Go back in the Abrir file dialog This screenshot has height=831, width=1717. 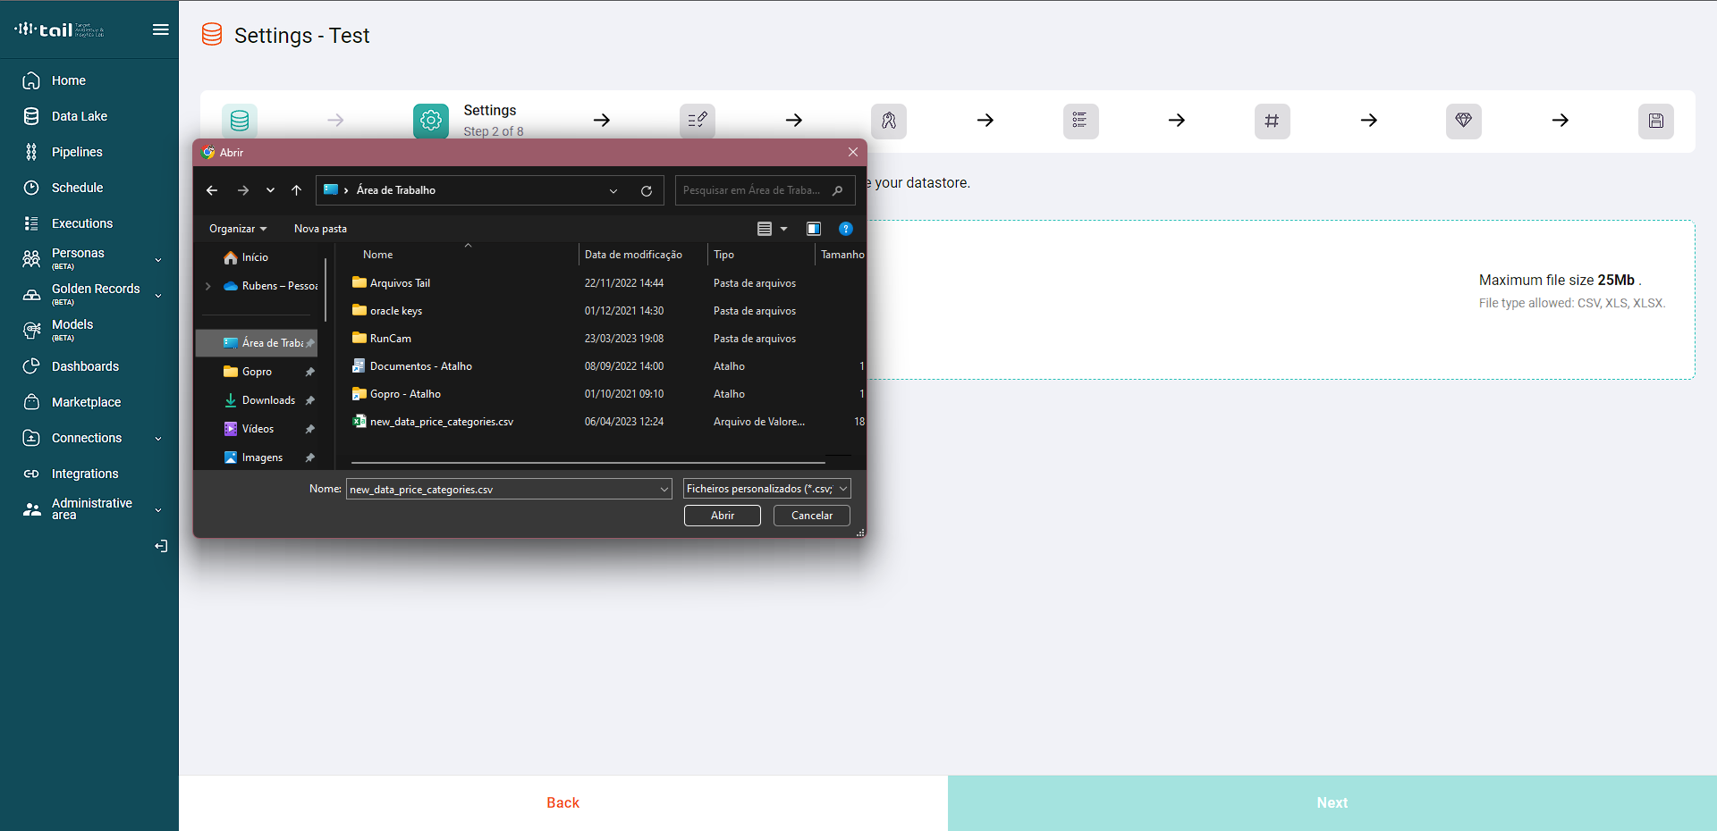(212, 190)
